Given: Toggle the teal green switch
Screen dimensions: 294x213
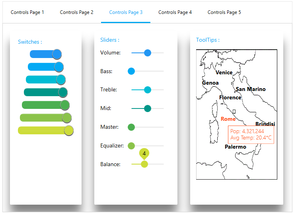Looking at the screenshot, I should point(46,92).
